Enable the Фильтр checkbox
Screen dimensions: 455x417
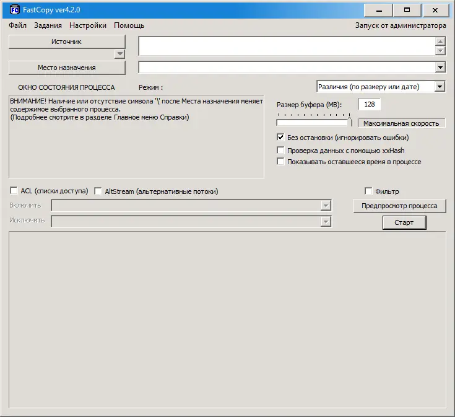pos(368,191)
